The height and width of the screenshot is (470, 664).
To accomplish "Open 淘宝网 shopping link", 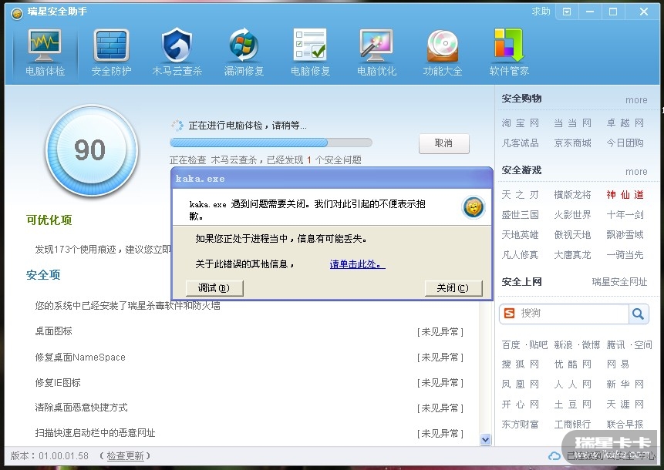I will coord(520,123).
